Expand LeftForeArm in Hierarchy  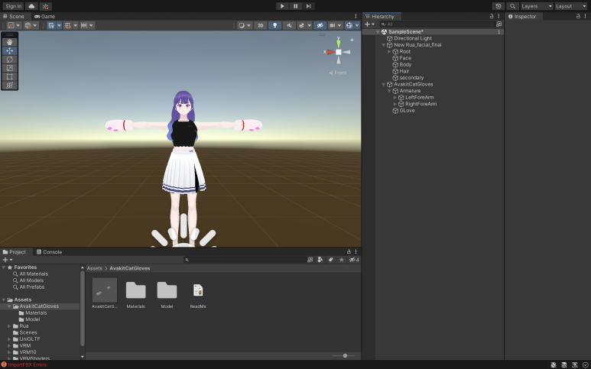[x=395, y=98]
